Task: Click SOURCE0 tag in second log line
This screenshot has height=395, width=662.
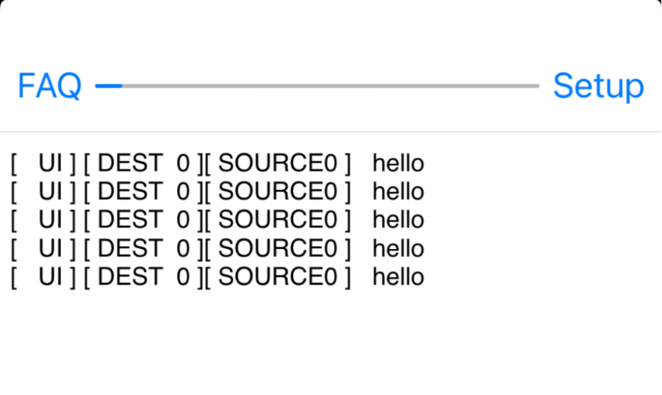Action: 278,192
